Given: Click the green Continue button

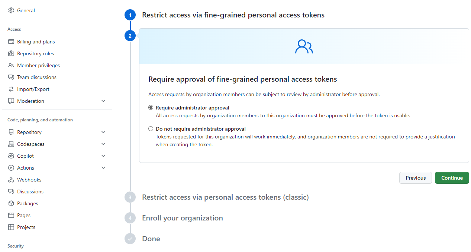Looking at the screenshot, I should (452, 178).
